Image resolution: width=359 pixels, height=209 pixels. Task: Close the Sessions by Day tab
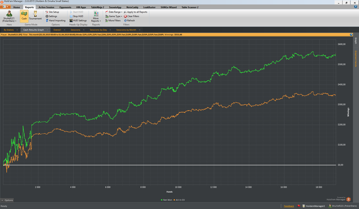point(110,30)
